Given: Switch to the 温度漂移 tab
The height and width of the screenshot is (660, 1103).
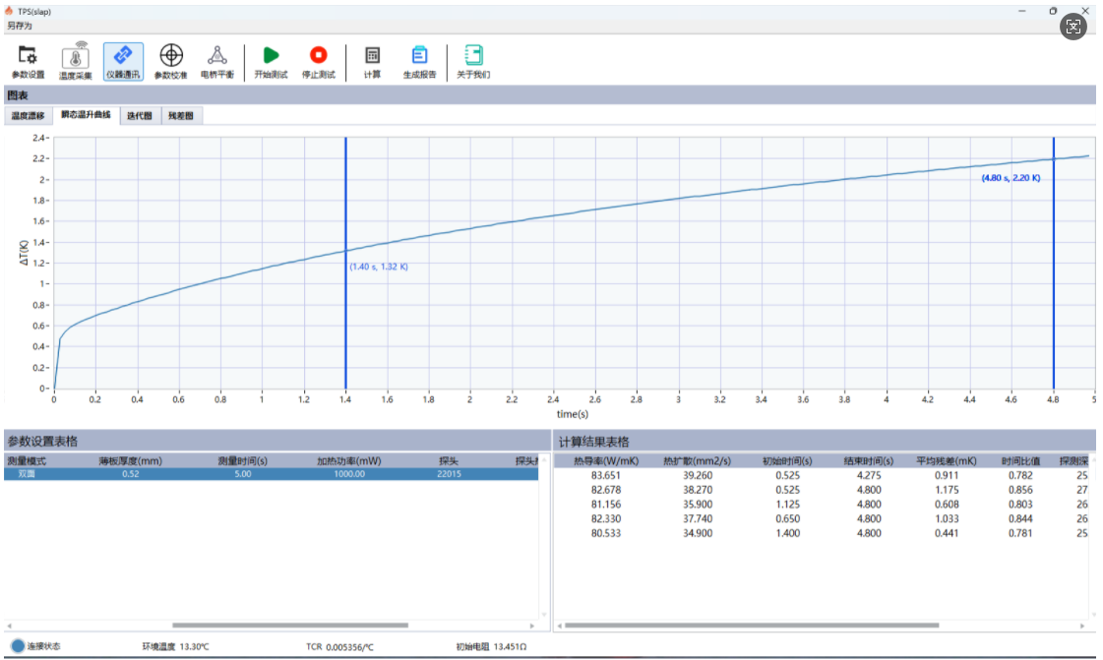Looking at the screenshot, I should pyautogui.click(x=28, y=116).
